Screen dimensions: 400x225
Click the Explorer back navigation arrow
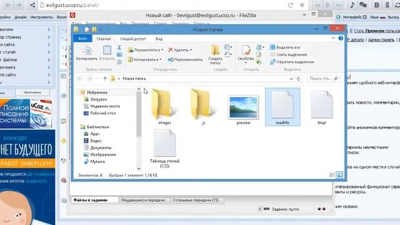(80, 79)
